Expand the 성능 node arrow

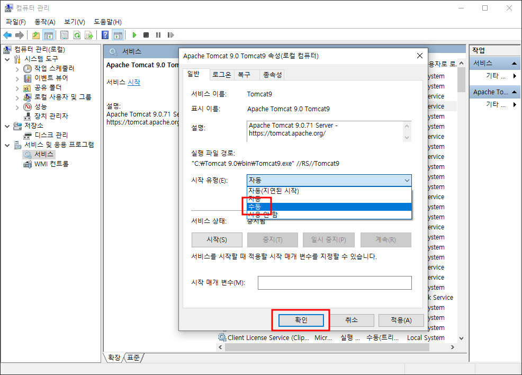coord(17,107)
